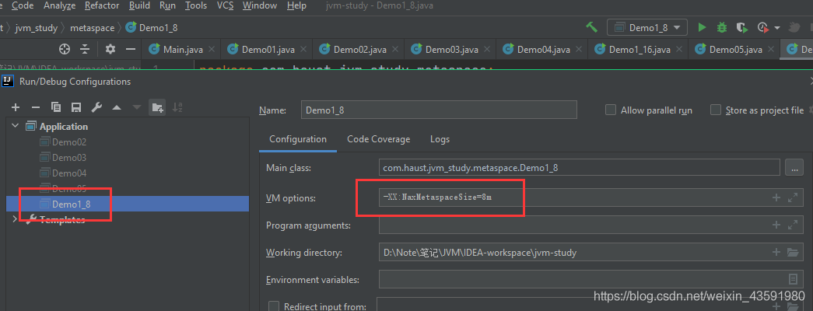
Task: Click the VM options text field
Action: 591,197
